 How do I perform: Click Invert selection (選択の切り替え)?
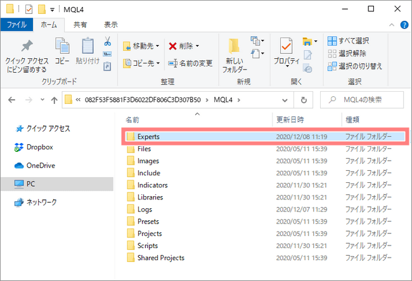click(355, 66)
